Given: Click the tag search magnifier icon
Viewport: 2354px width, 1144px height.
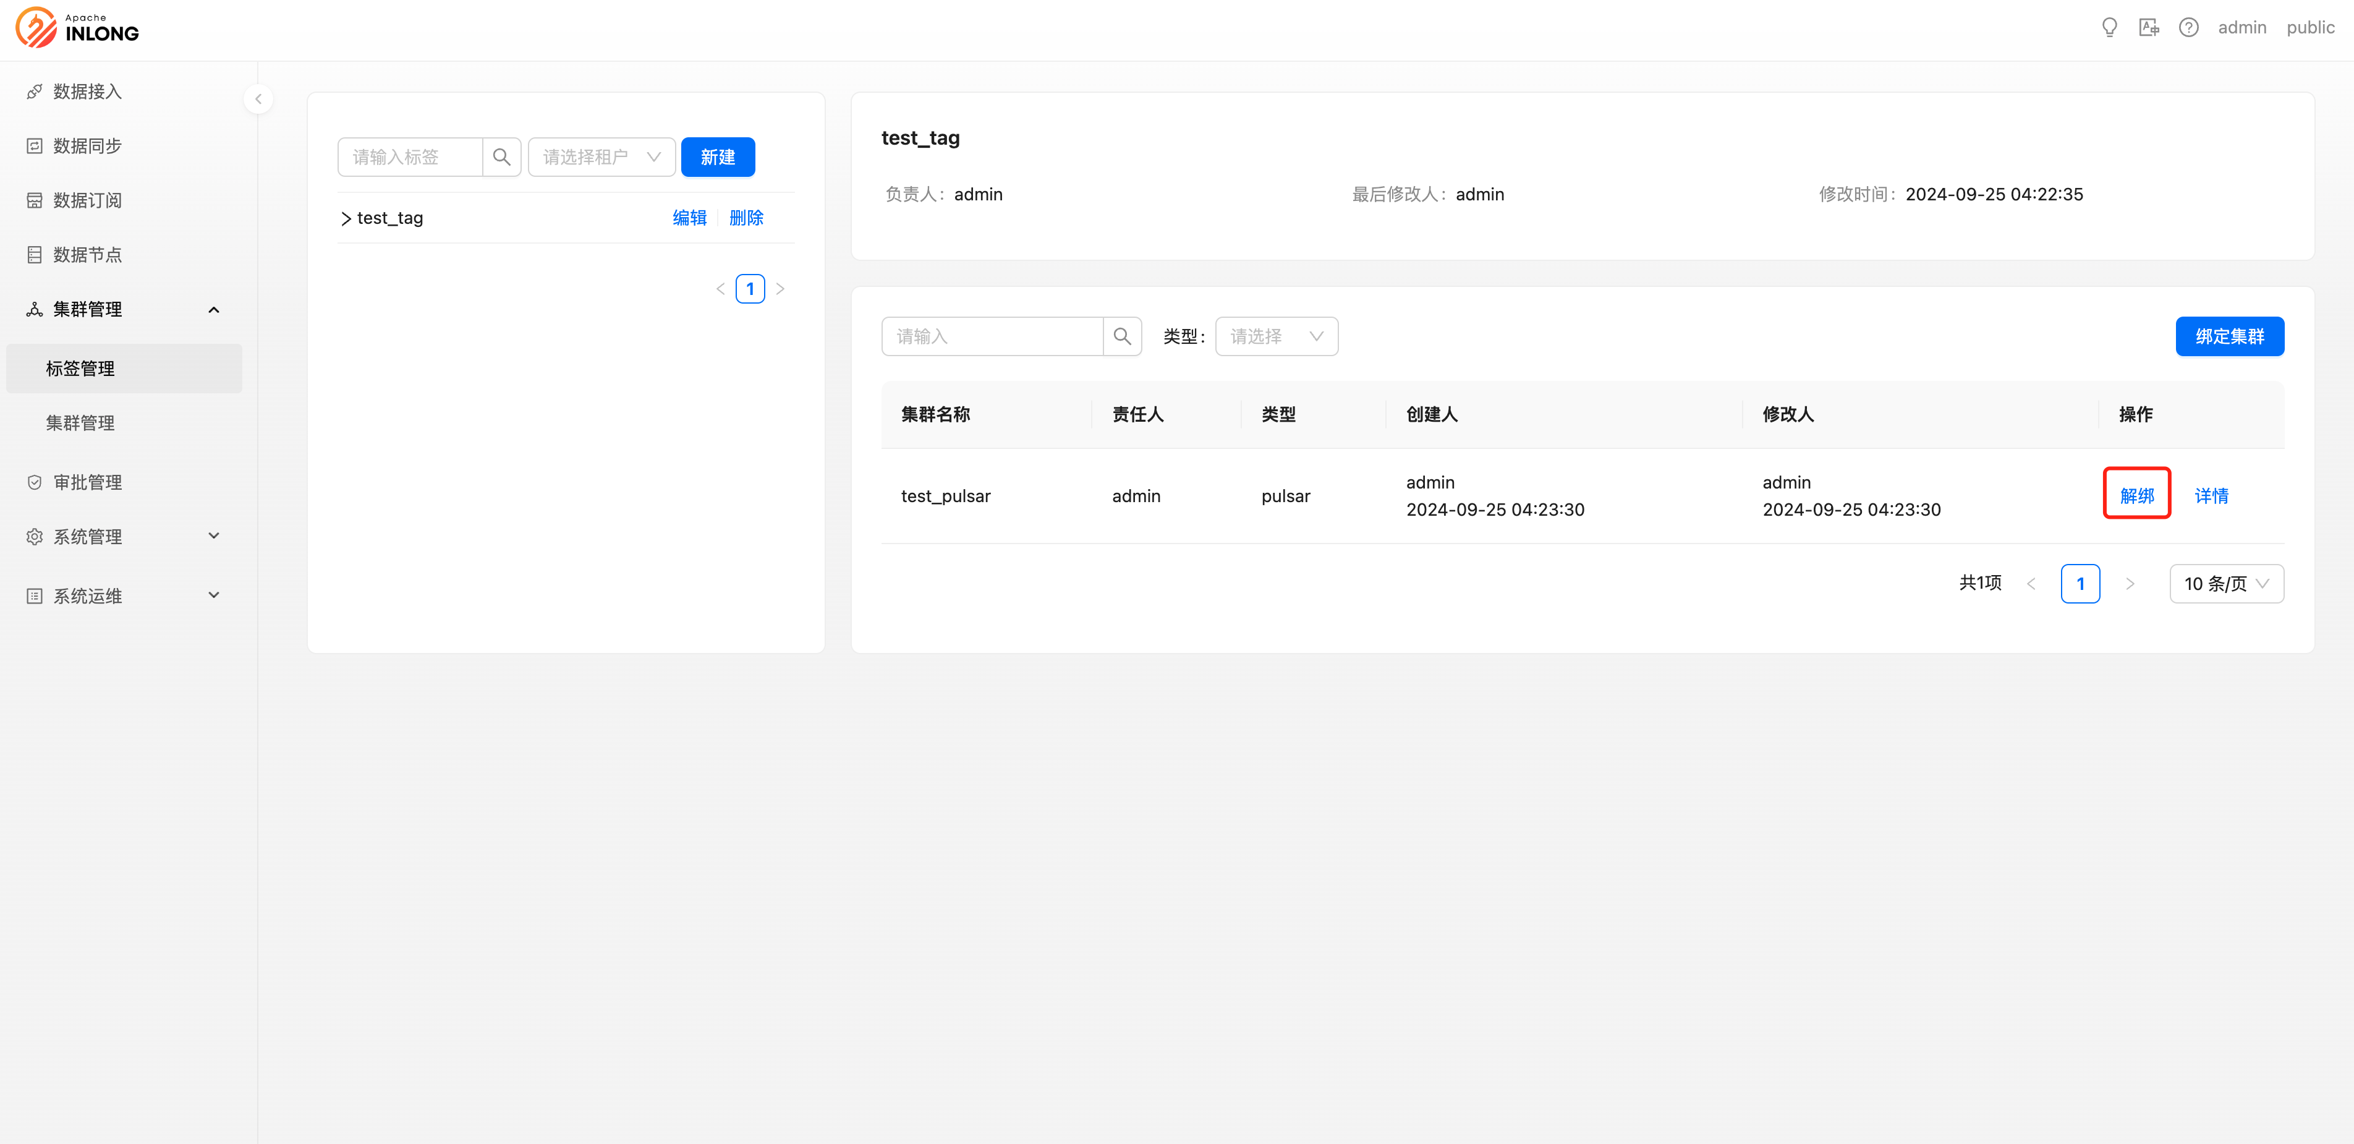Looking at the screenshot, I should (x=502, y=157).
